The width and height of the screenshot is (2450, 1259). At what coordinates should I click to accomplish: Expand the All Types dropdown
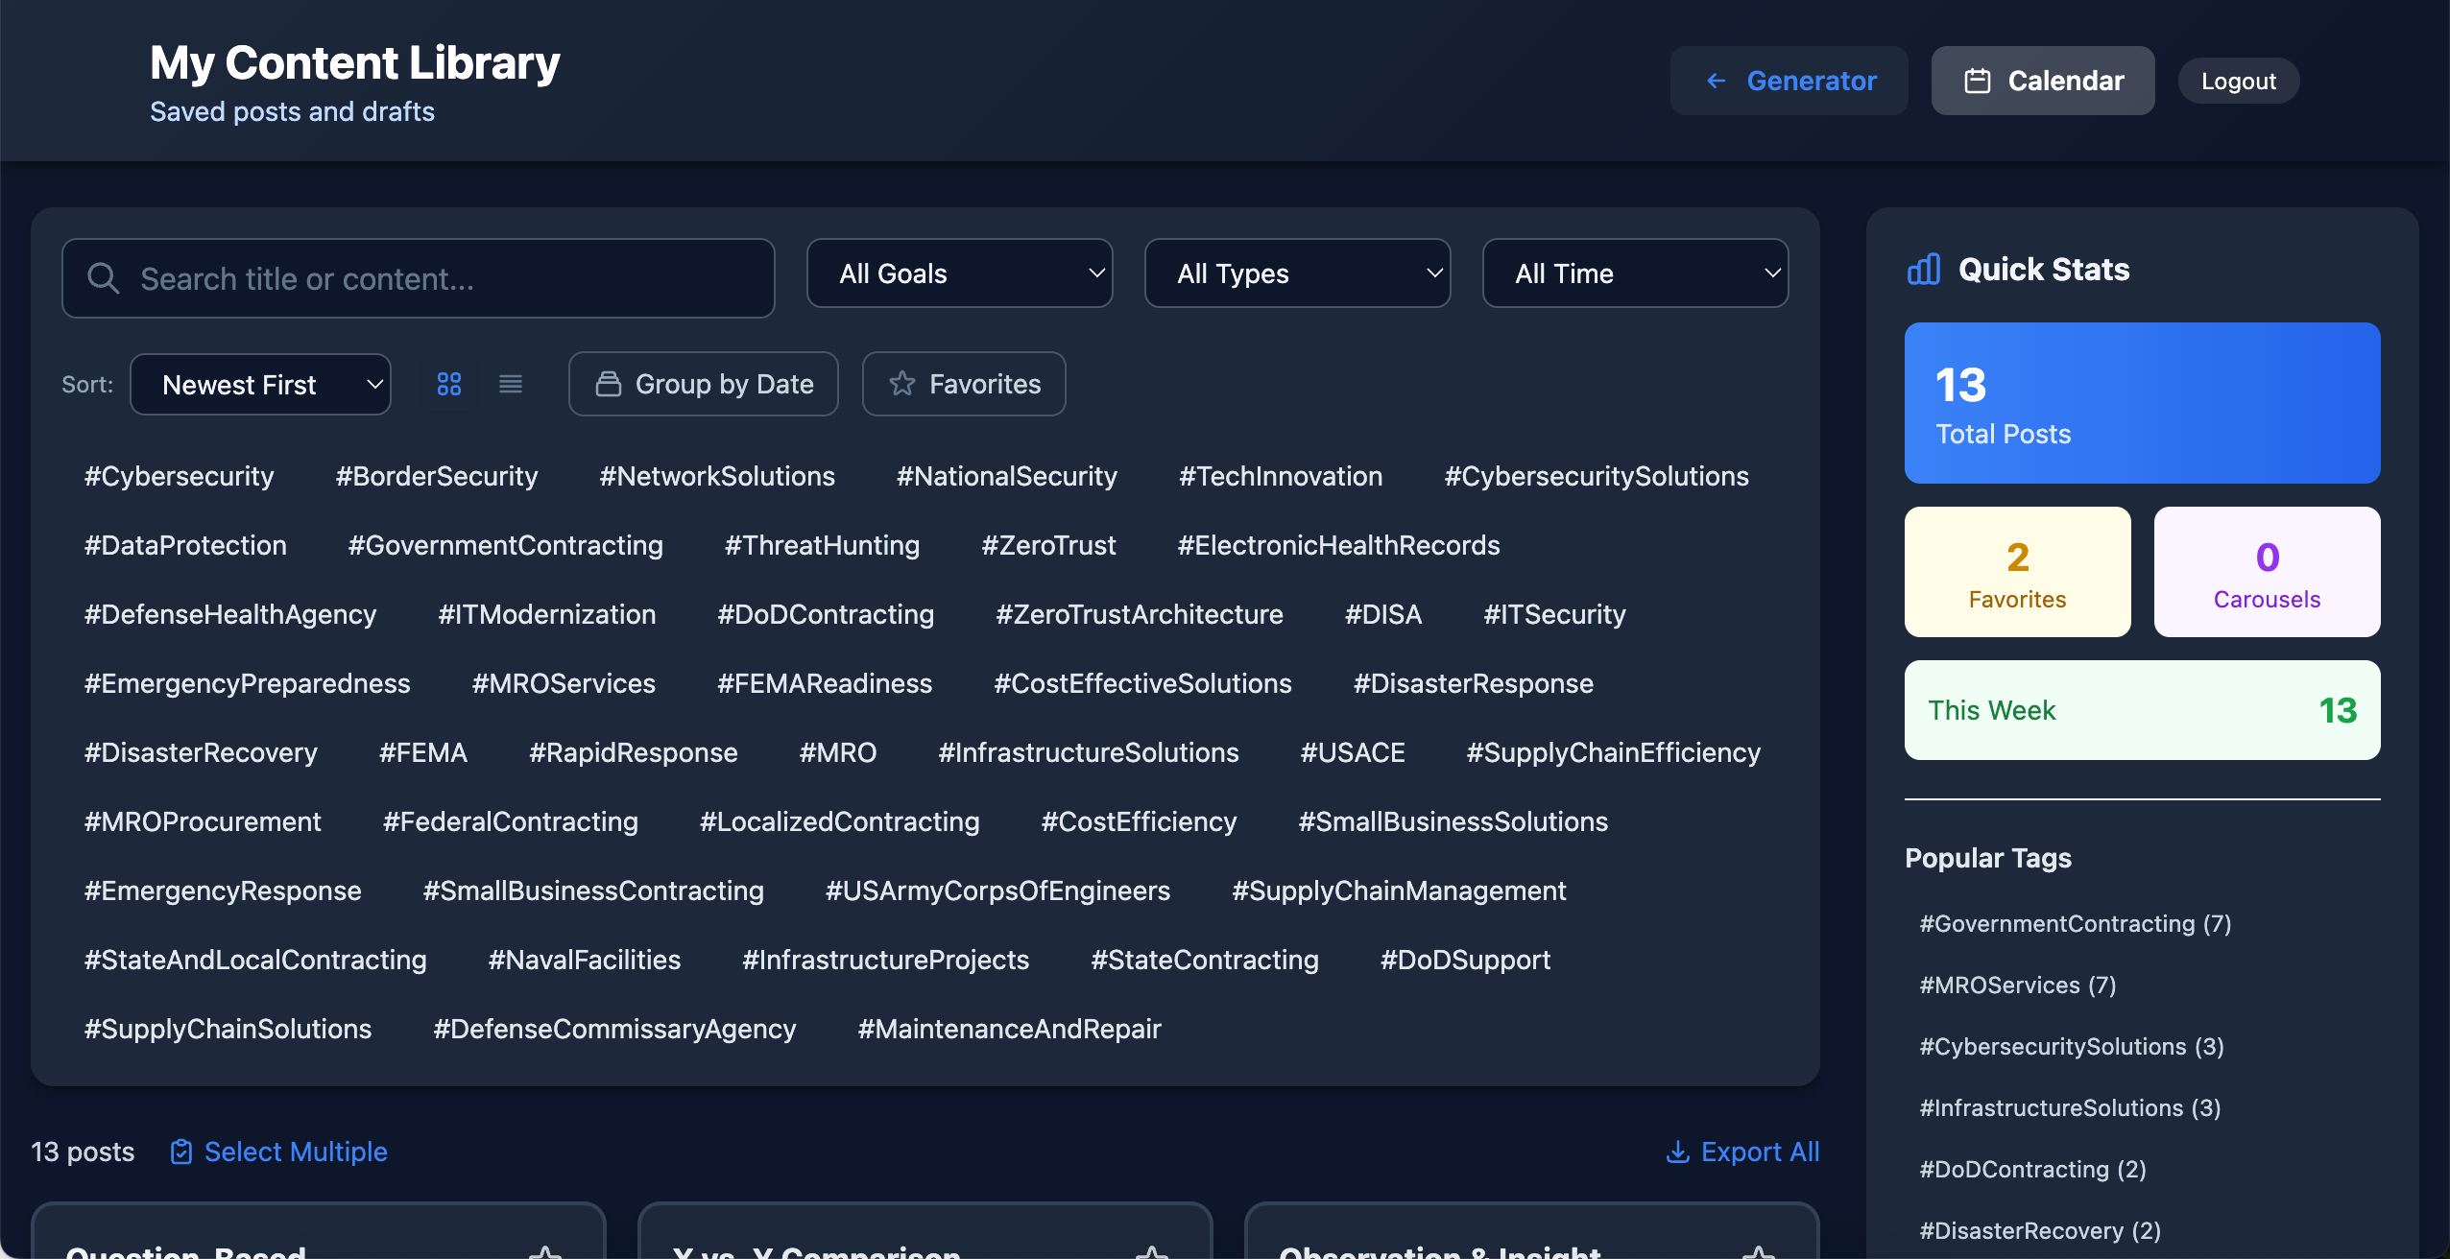[x=1298, y=273]
